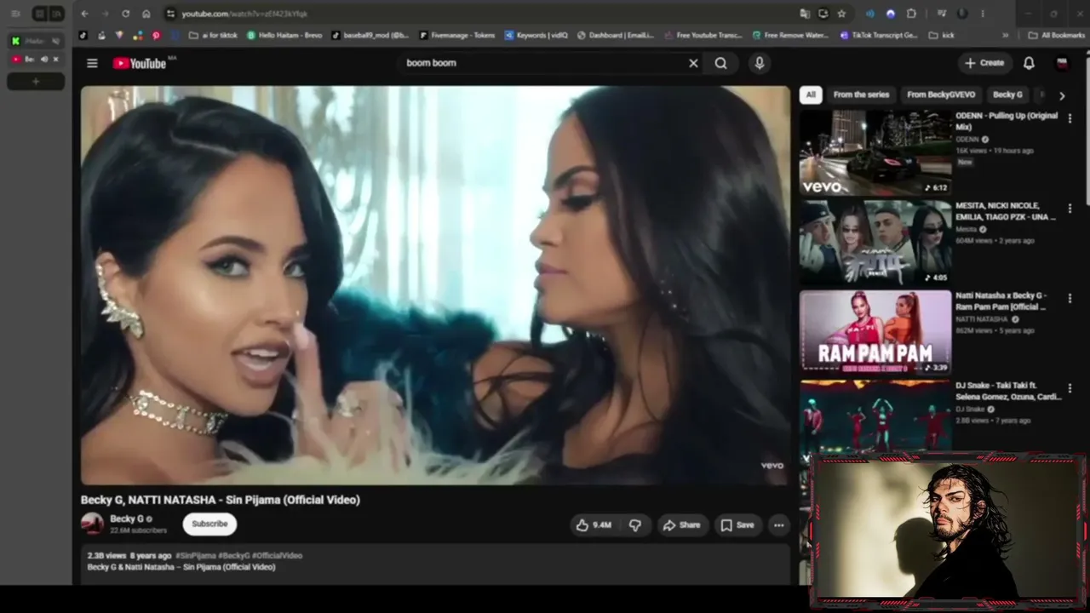
Task: Open the Ram Pam Pam video thumbnail
Action: pyautogui.click(x=875, y=333)
